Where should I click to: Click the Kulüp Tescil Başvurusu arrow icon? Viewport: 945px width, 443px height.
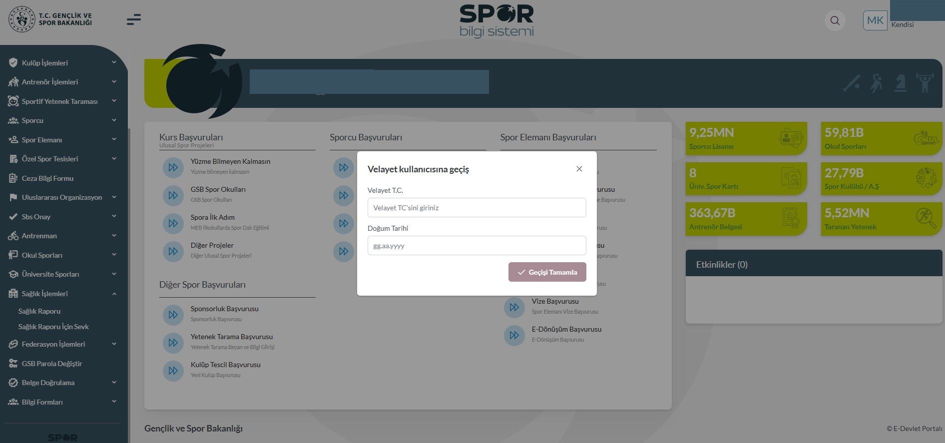(173, 371)
